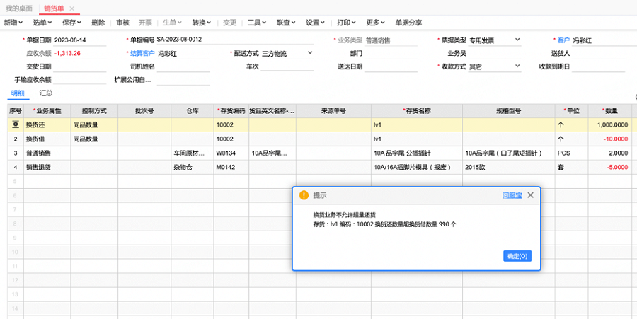Image resolution: width=637 pixels, height=319 pixels.
Task: Open the 工具 menu
Action: click(x=256, y=23)
